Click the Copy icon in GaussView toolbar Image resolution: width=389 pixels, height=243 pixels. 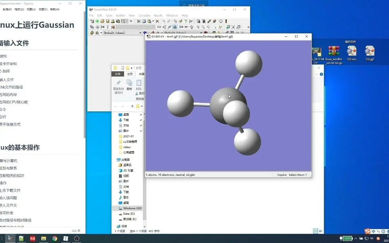click(x=144, y=21)
